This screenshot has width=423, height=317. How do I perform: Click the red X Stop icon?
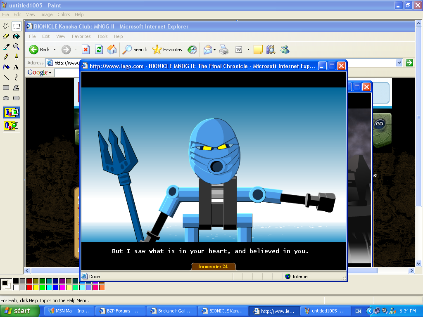coord(86,50)
